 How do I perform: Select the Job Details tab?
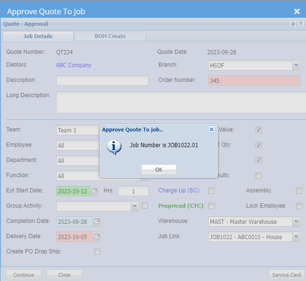pyautogui.click(x=38, y=36)
